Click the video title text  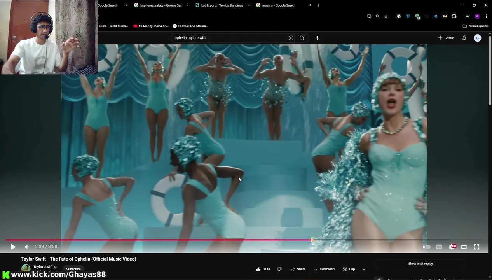point(79,259)
